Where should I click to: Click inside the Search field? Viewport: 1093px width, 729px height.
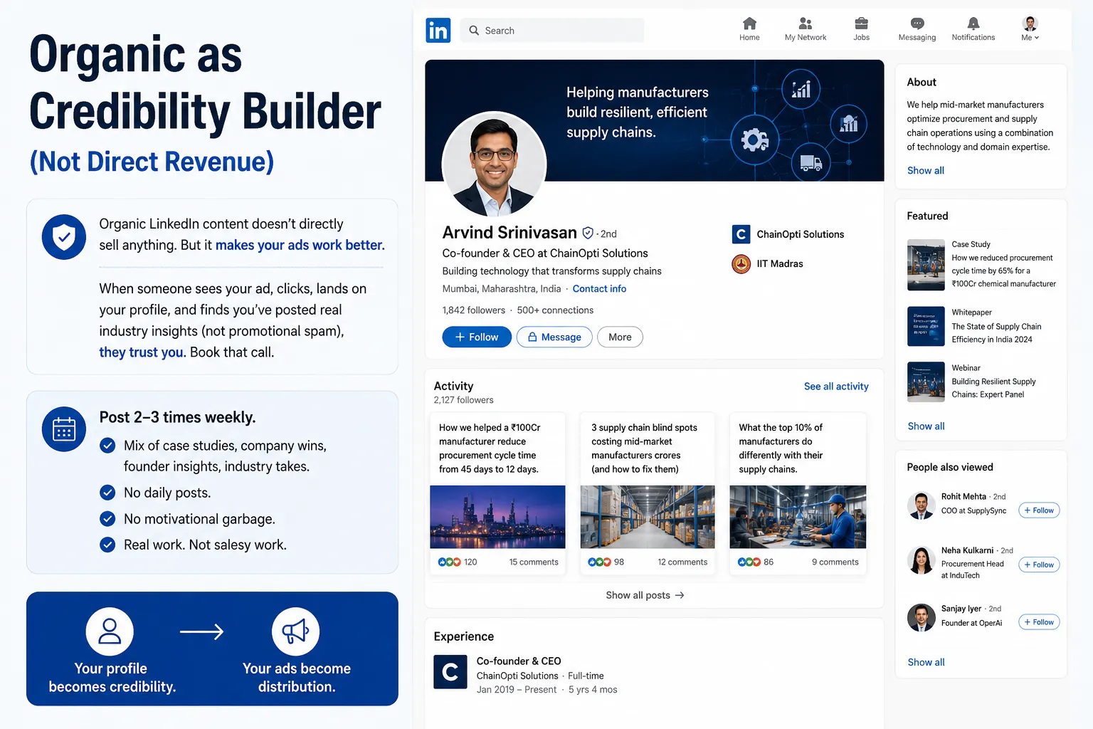[x=552, y=31]
